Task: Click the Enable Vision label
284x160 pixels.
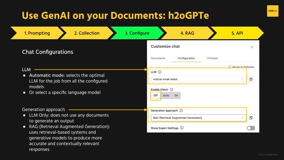Action: 159,89
